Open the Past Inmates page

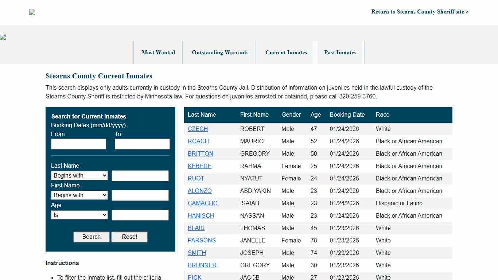(x=340, y=52)
